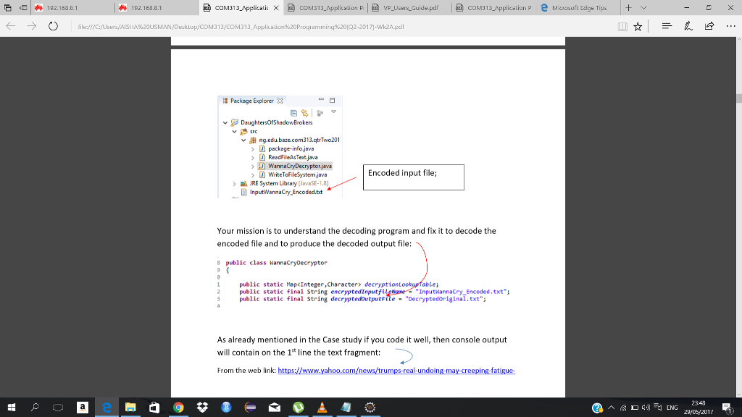This screenshot has height=417, width=742.
Task: Expand the JRE System Library node
Action: [x=234, y=182]
